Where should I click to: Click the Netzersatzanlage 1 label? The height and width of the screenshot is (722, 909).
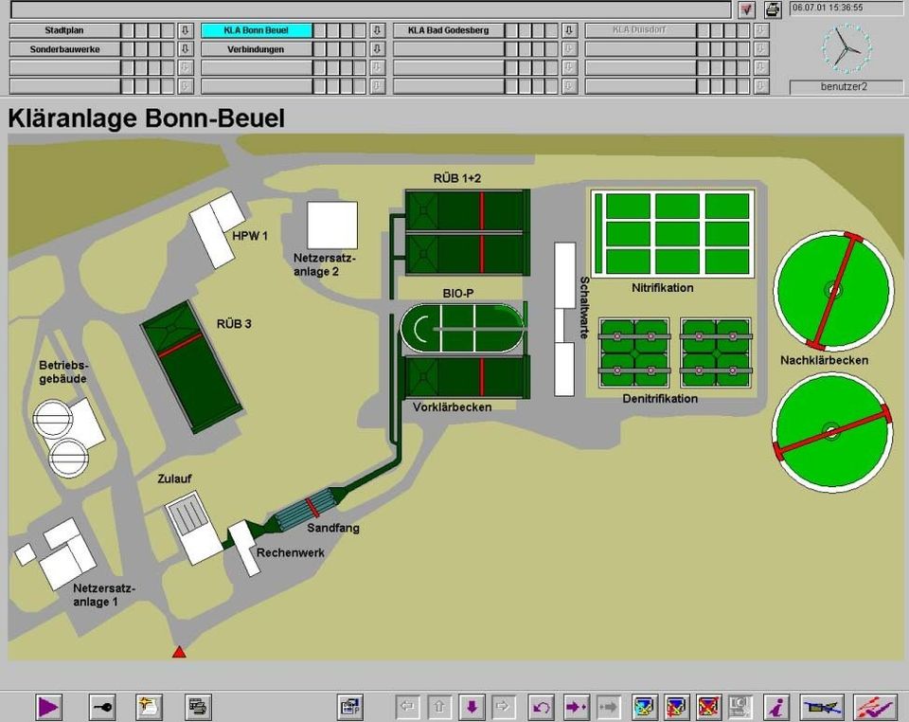pos(104,595)
